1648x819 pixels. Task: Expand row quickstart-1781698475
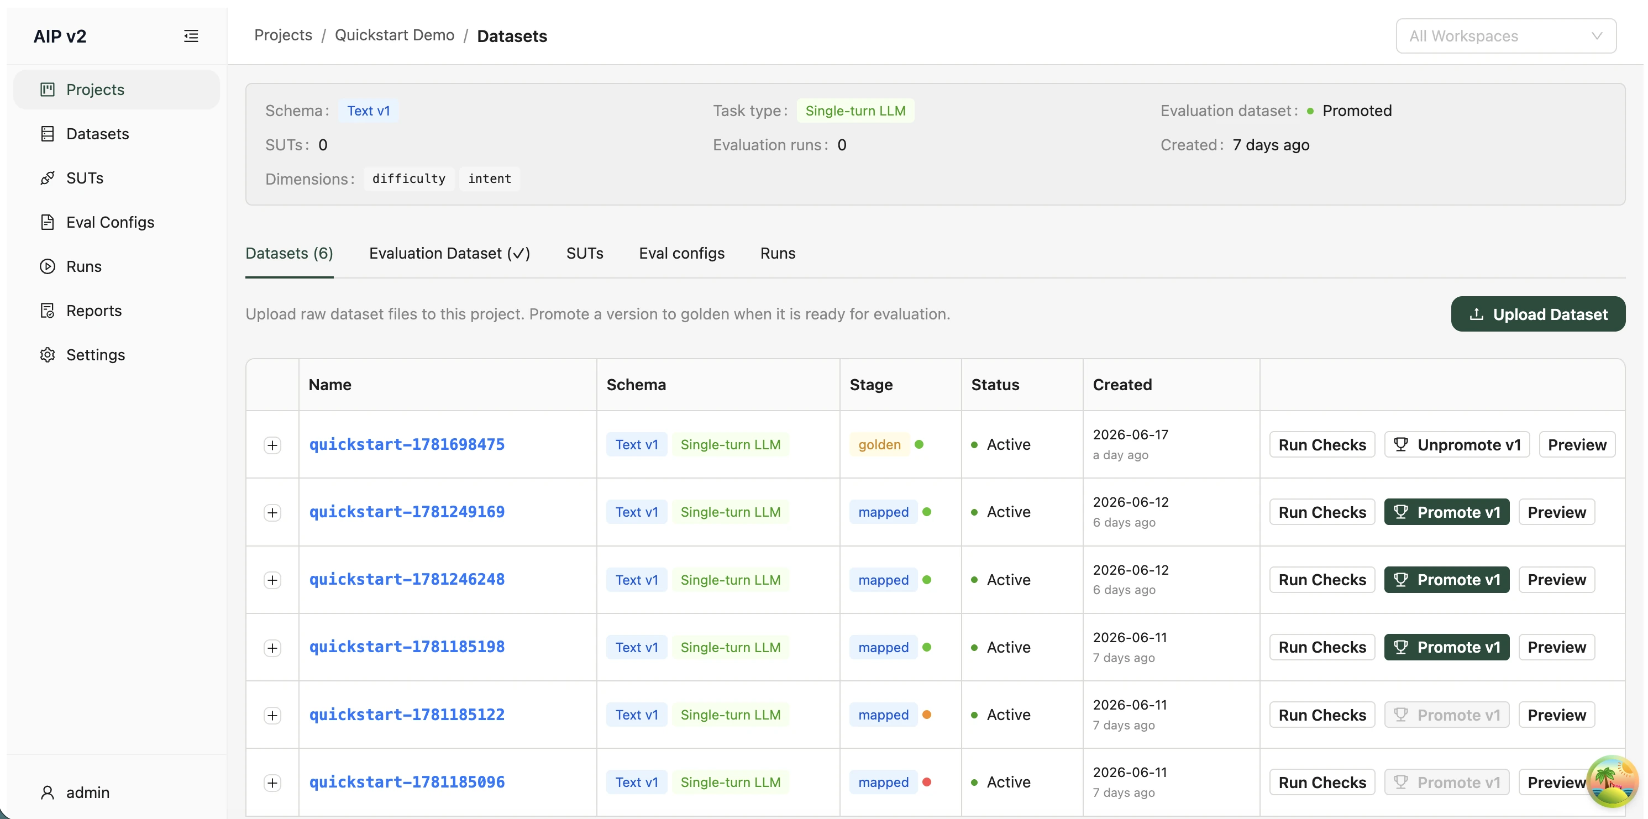272,445
